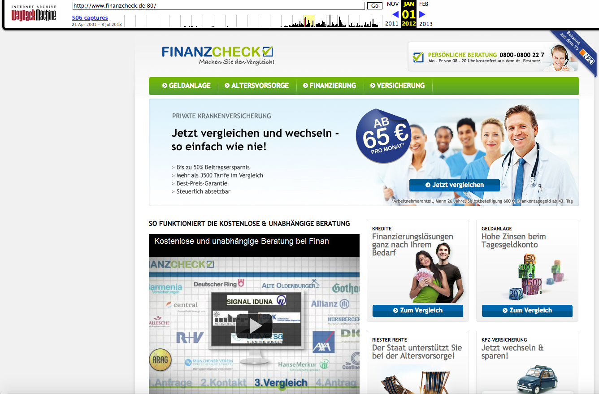The height and width of the screenshot is (394, 599).
Task: Open the '506 captures' link
Action: click(x=90, y=18)
